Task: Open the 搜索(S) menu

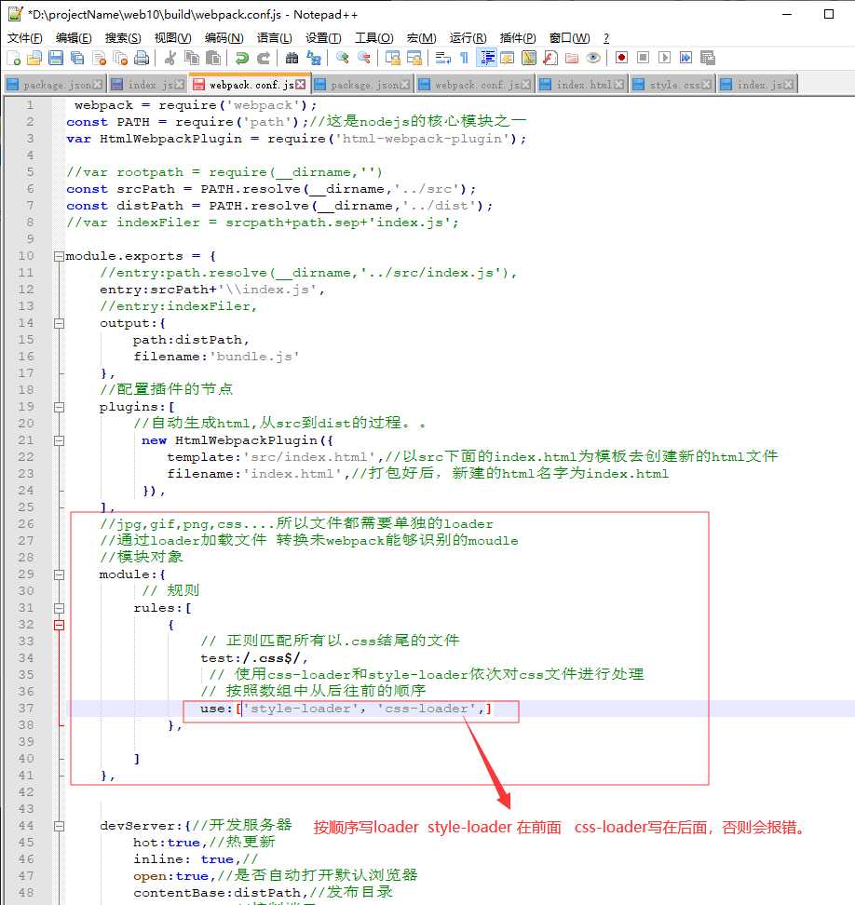Action: 123,38
